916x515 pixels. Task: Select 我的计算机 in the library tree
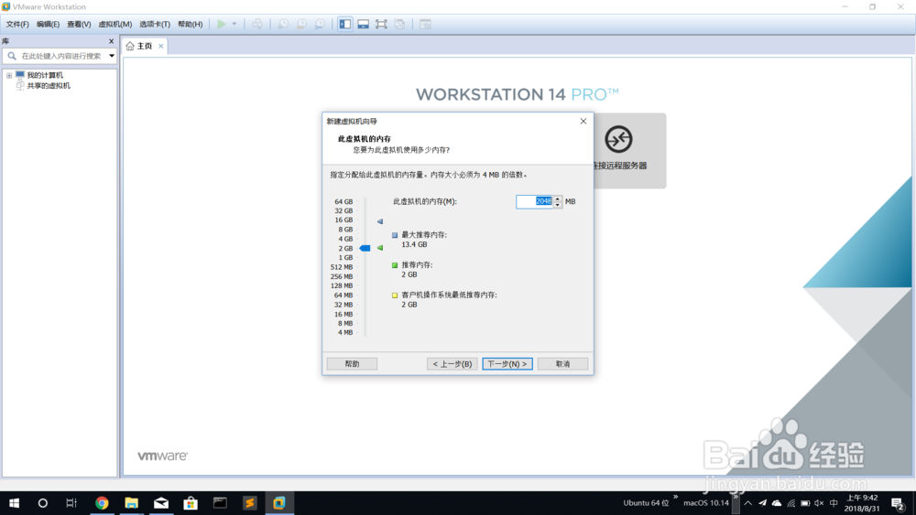(x=45, y=75)
